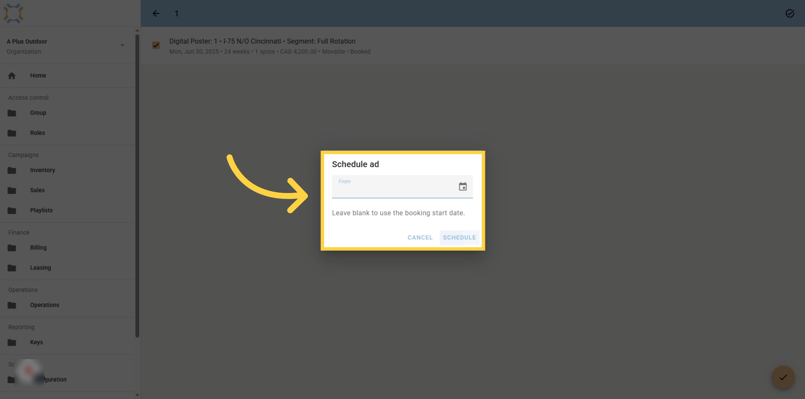The height and width of the screenshot is (399, 805).
Task: Open the Group menu item
Action: tap(67, 113)
